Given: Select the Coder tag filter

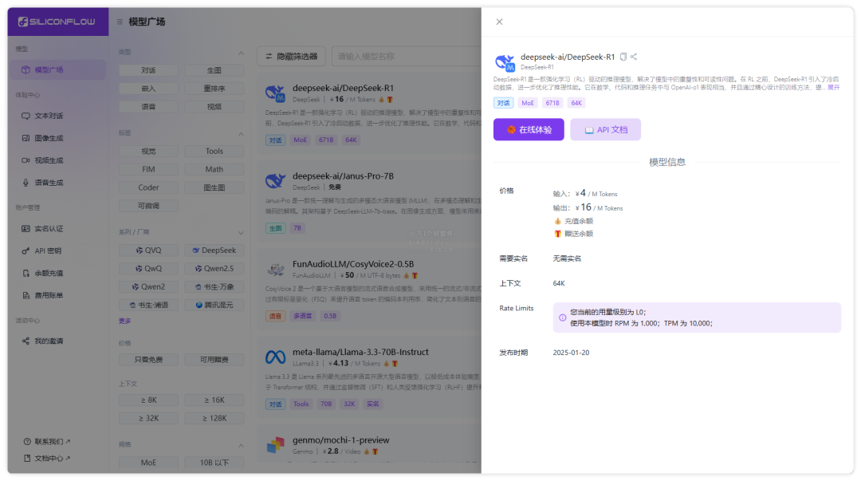Looking at the screenshot, I should (x=148, y=187).
